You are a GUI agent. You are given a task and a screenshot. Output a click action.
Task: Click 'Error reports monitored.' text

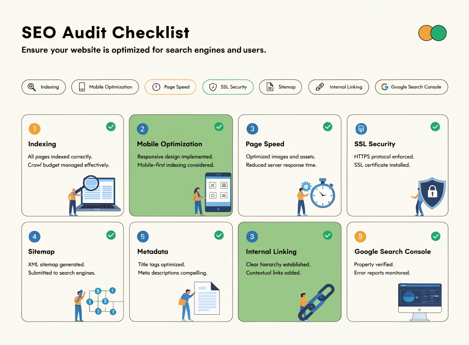tap(382, 273)
